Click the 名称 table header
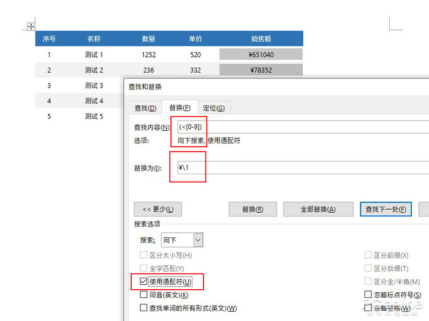 tap(94, 39)
